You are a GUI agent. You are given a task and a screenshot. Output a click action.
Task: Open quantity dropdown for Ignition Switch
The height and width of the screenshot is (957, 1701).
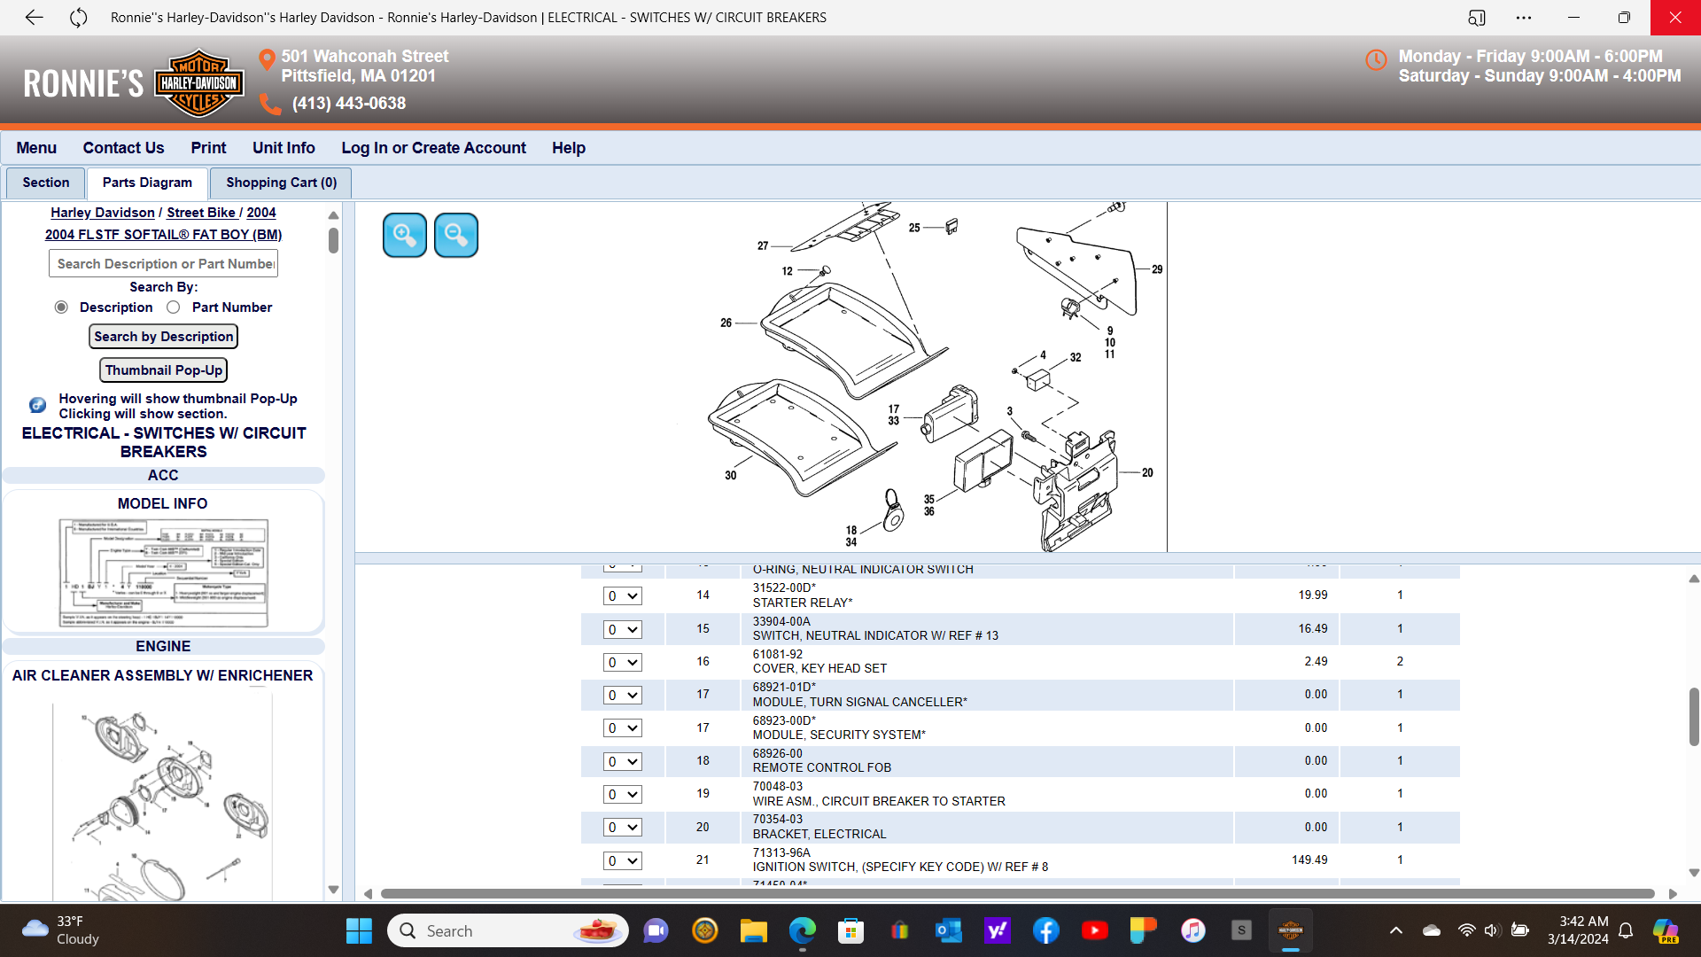click(x=623, y=861)
